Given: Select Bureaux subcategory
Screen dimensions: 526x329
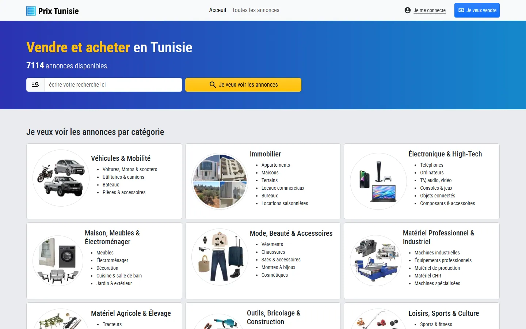Looking at the screenshot, I should coord(270,196).
